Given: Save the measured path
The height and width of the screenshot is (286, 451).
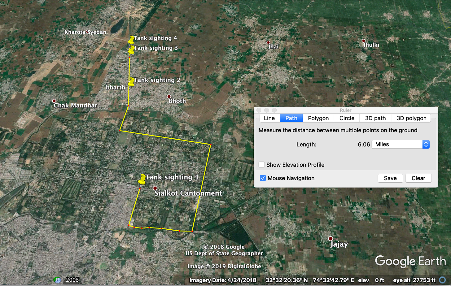Looking at the screenshot, I should click(x=390, y=178).
